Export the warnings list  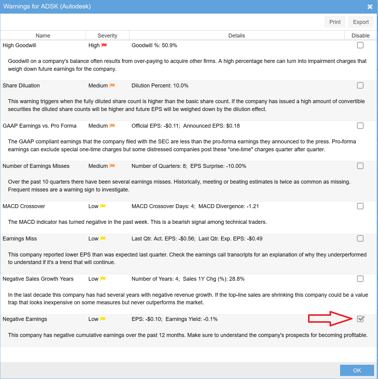[x=360, y=22]
